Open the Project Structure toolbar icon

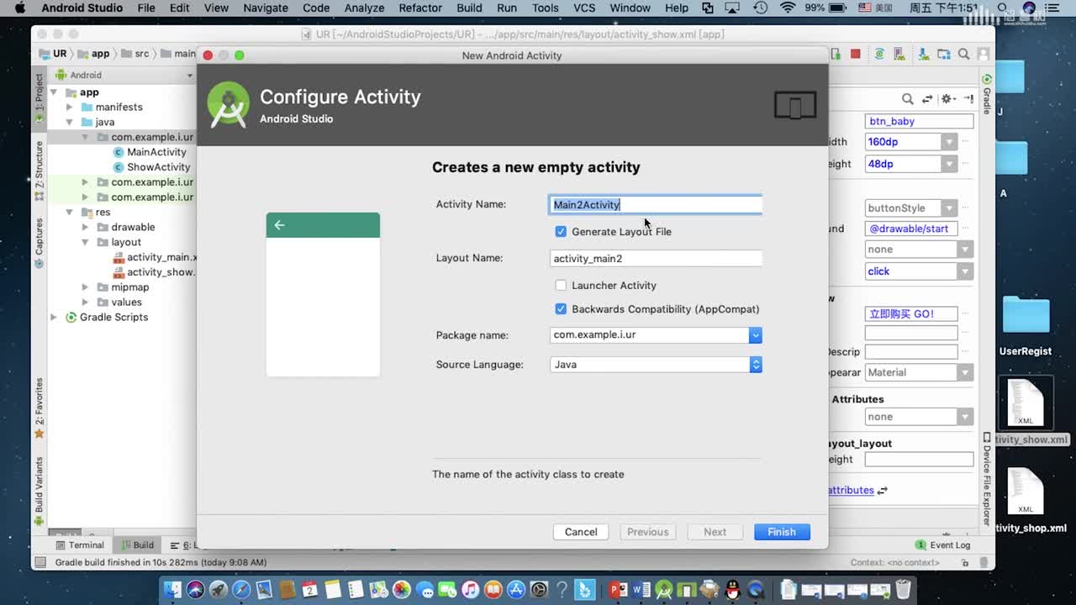click(944, 54)
